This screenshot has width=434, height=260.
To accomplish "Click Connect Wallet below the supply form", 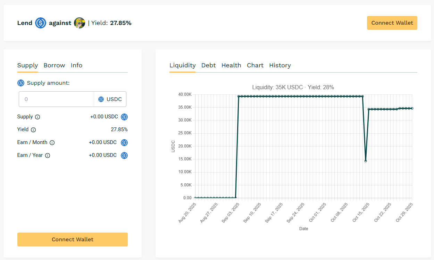I will [73, 240].
